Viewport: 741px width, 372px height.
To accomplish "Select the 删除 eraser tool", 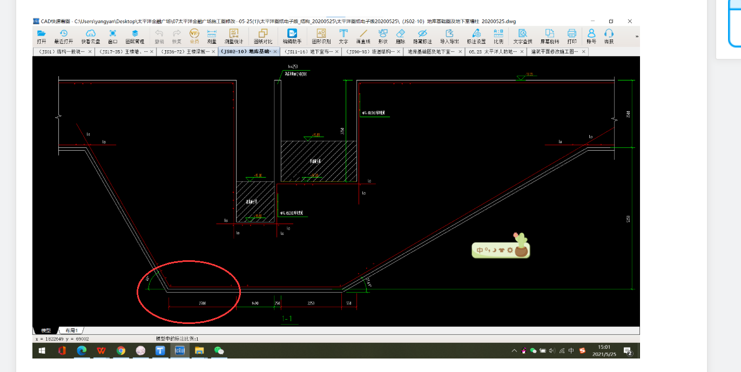I will [x=400, y=36].
